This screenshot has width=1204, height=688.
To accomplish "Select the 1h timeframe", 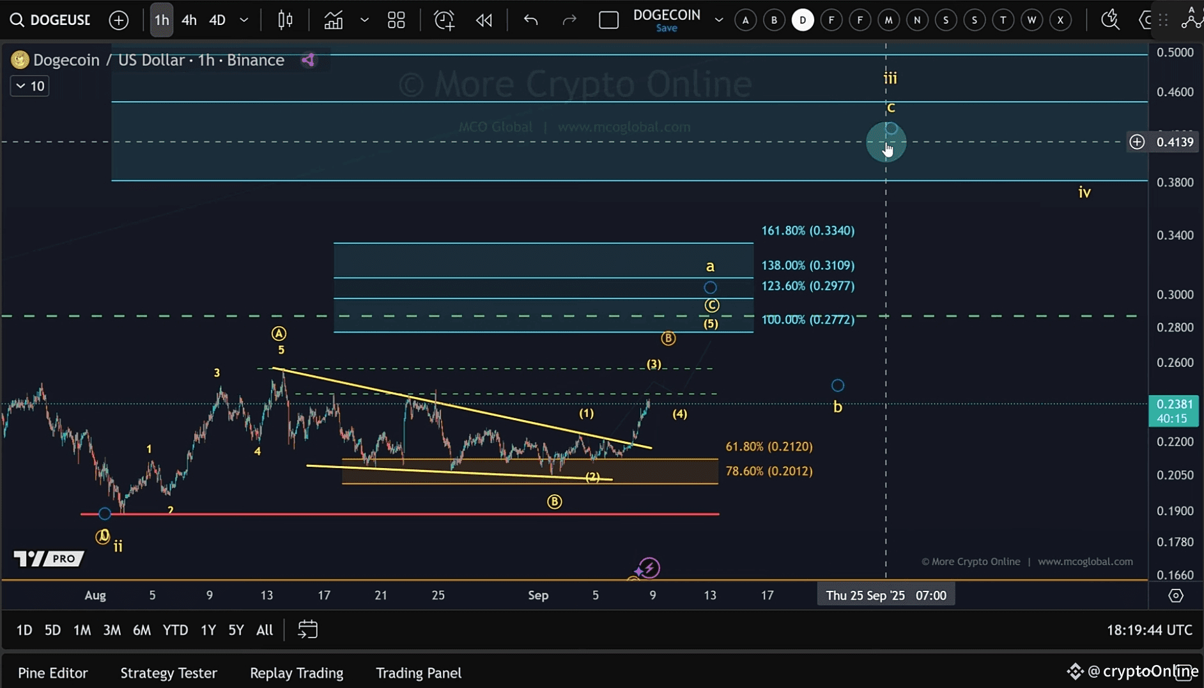I will pyautogui.click(x=162, y=20).
